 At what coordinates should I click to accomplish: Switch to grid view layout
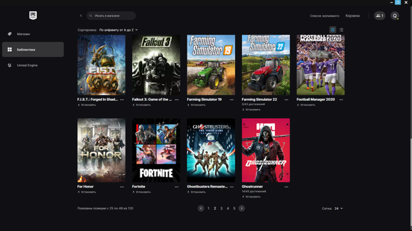333,30
